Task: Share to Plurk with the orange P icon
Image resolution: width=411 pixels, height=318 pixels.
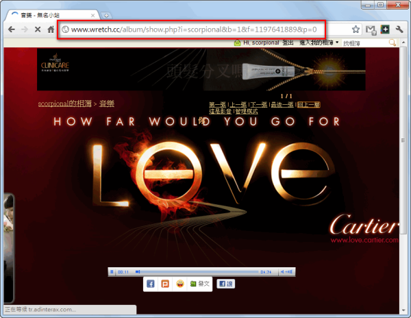Action: click(165, 284)
